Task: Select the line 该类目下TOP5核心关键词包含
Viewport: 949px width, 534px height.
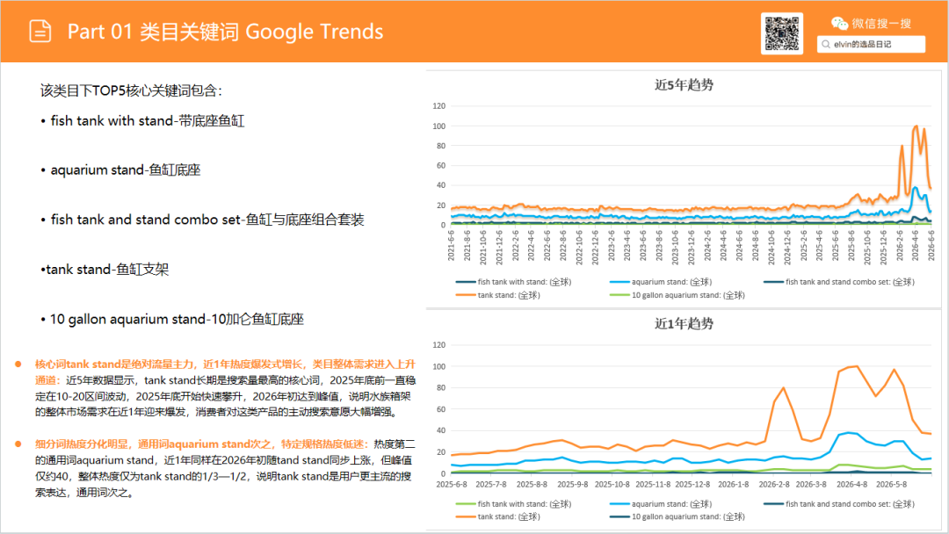Action: click(131, 90)
